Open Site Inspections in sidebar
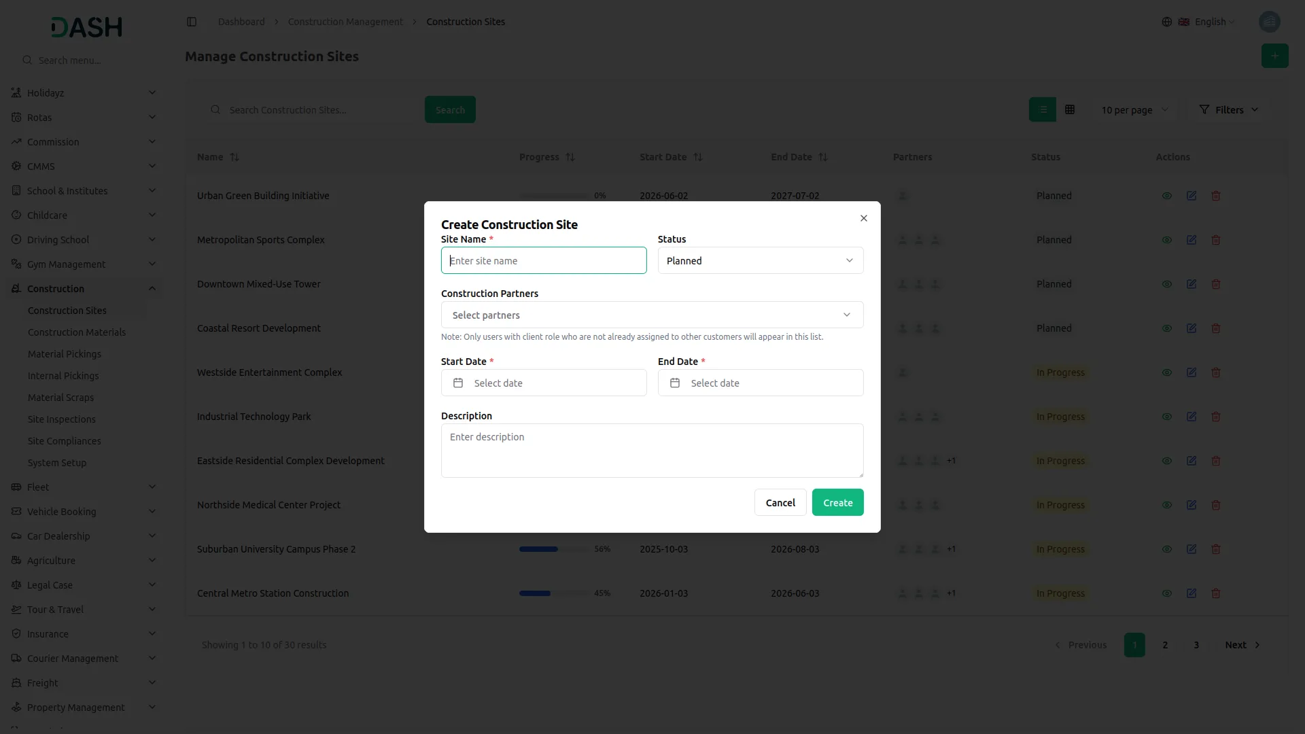1305x734 pixels. click(62, 419)
